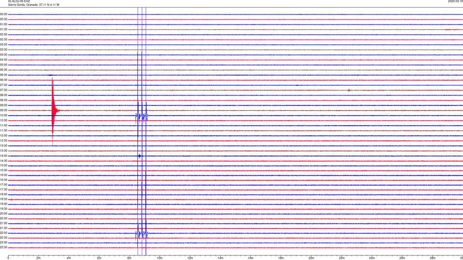
Task: Select the 09:30 time label
Action: coord(3,110)
